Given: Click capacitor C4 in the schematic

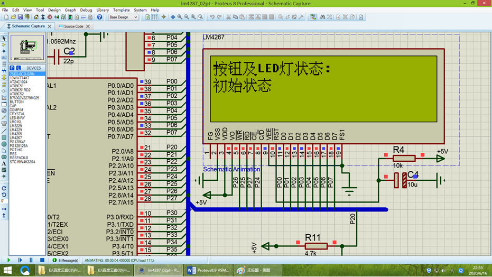Looking at the screenshot, I should pyautogui.click(x=400, y=180).
